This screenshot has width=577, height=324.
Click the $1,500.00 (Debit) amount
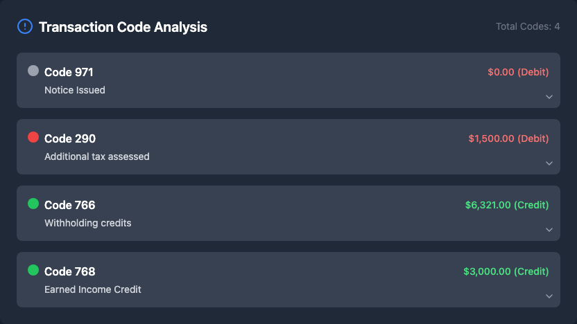point(508,138)
